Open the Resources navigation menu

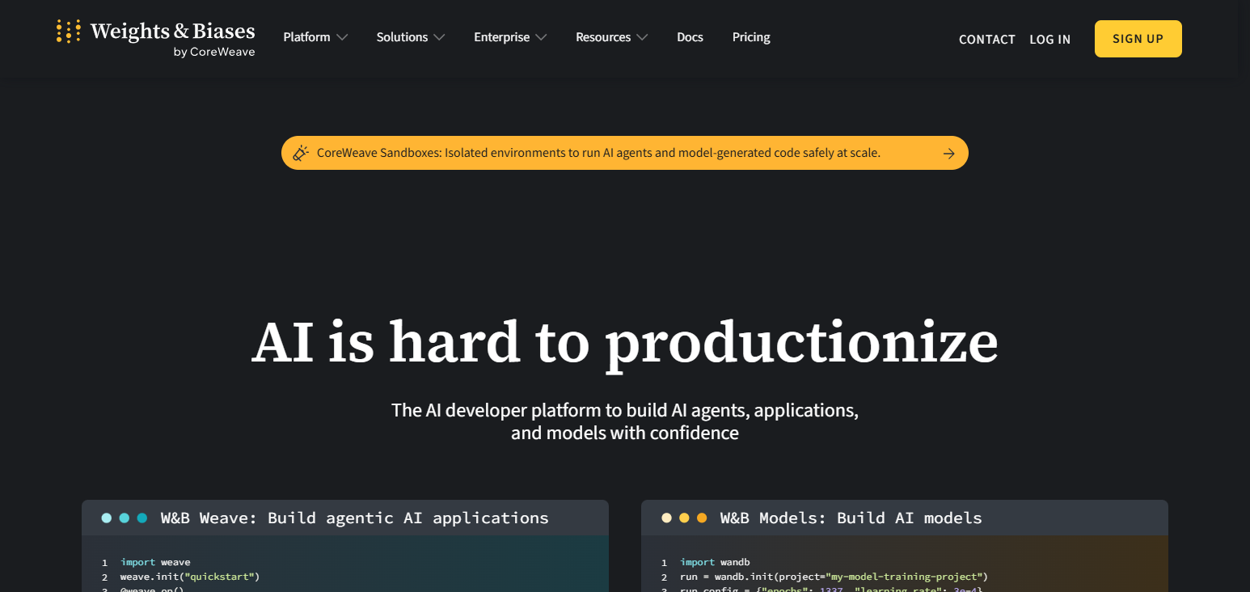(x=612, y=37)
